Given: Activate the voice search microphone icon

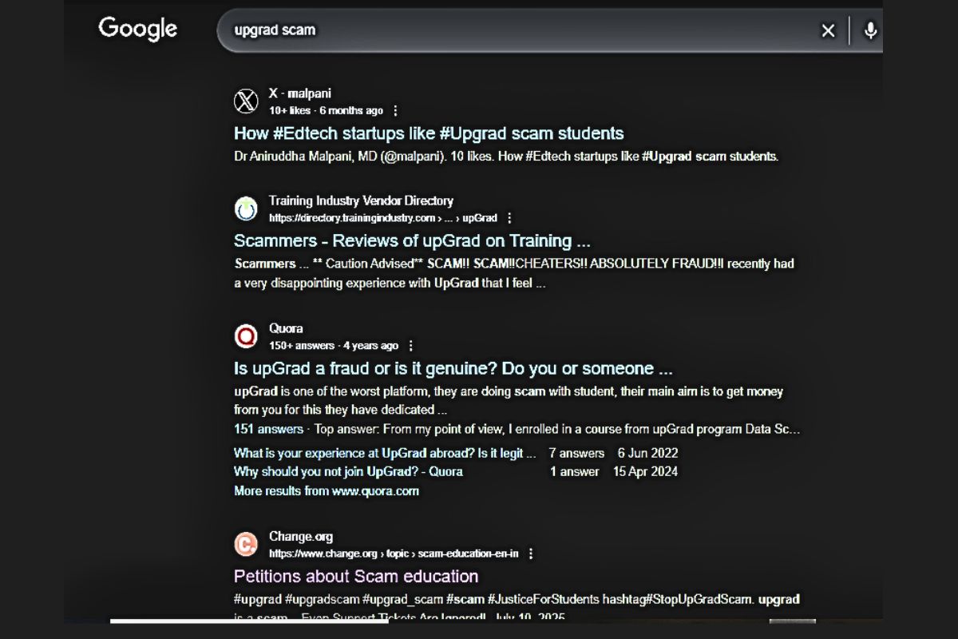Looking at the screenshot, I should click(x=869, y=30).
